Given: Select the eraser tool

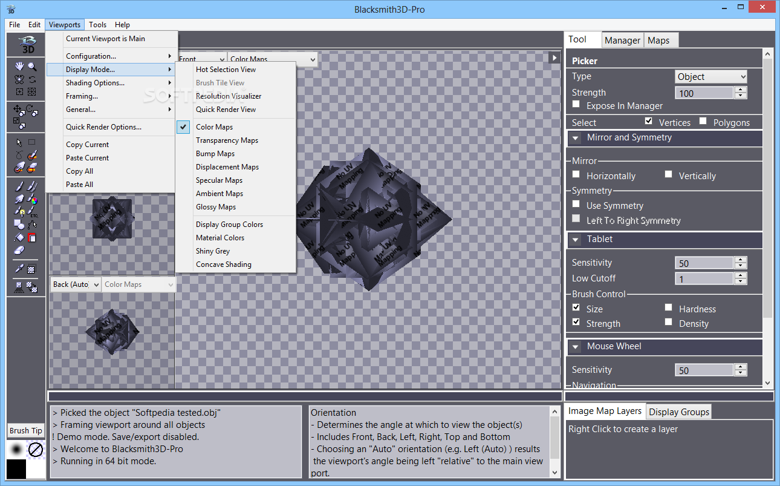Looking at the screenshot, I should click(x=19, y=250).
